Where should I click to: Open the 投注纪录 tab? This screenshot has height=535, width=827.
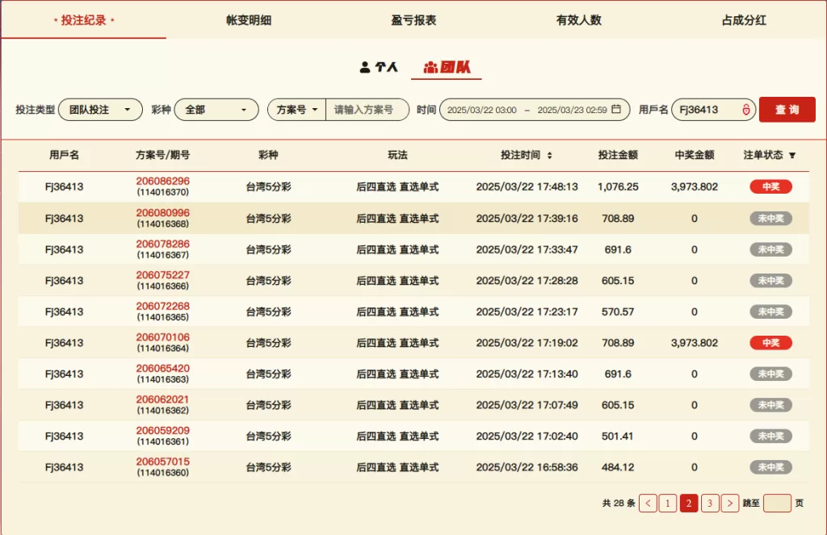(84, 20)
